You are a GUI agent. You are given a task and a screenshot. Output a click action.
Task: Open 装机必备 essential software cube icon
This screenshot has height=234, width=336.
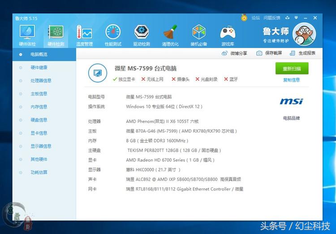[x=198, y=35]
